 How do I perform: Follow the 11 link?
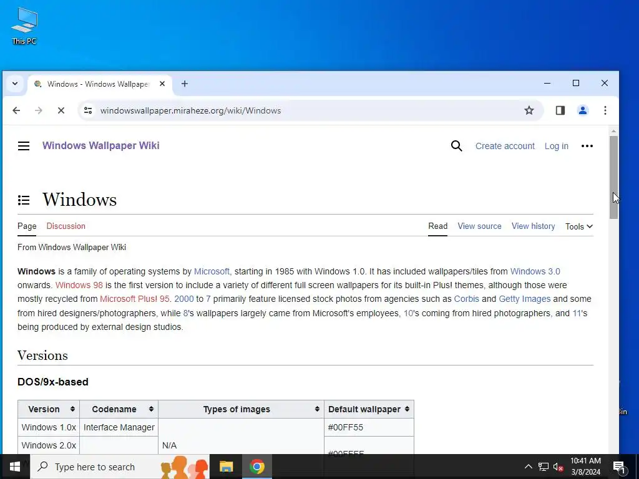[x=576, y=313]
